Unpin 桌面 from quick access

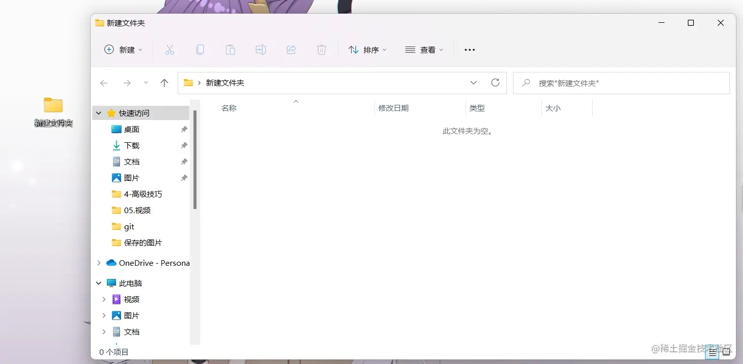click(184, 129)
